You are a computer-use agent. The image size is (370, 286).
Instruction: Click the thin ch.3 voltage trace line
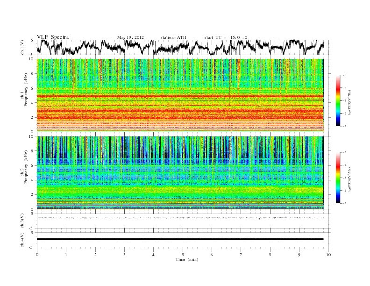(x=180, y=218)
